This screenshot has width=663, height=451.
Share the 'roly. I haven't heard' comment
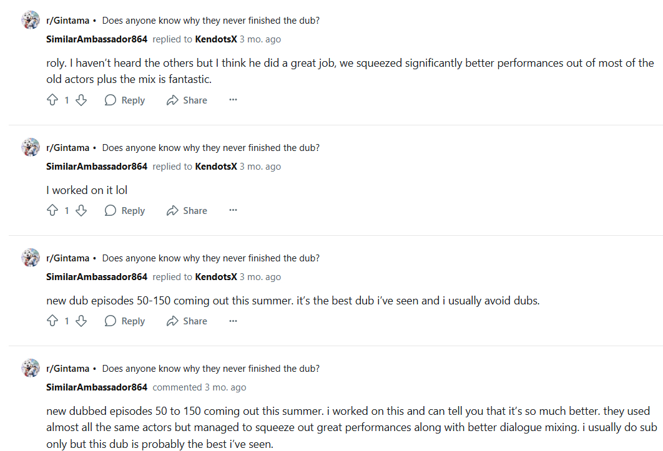[x=187, y=100]
